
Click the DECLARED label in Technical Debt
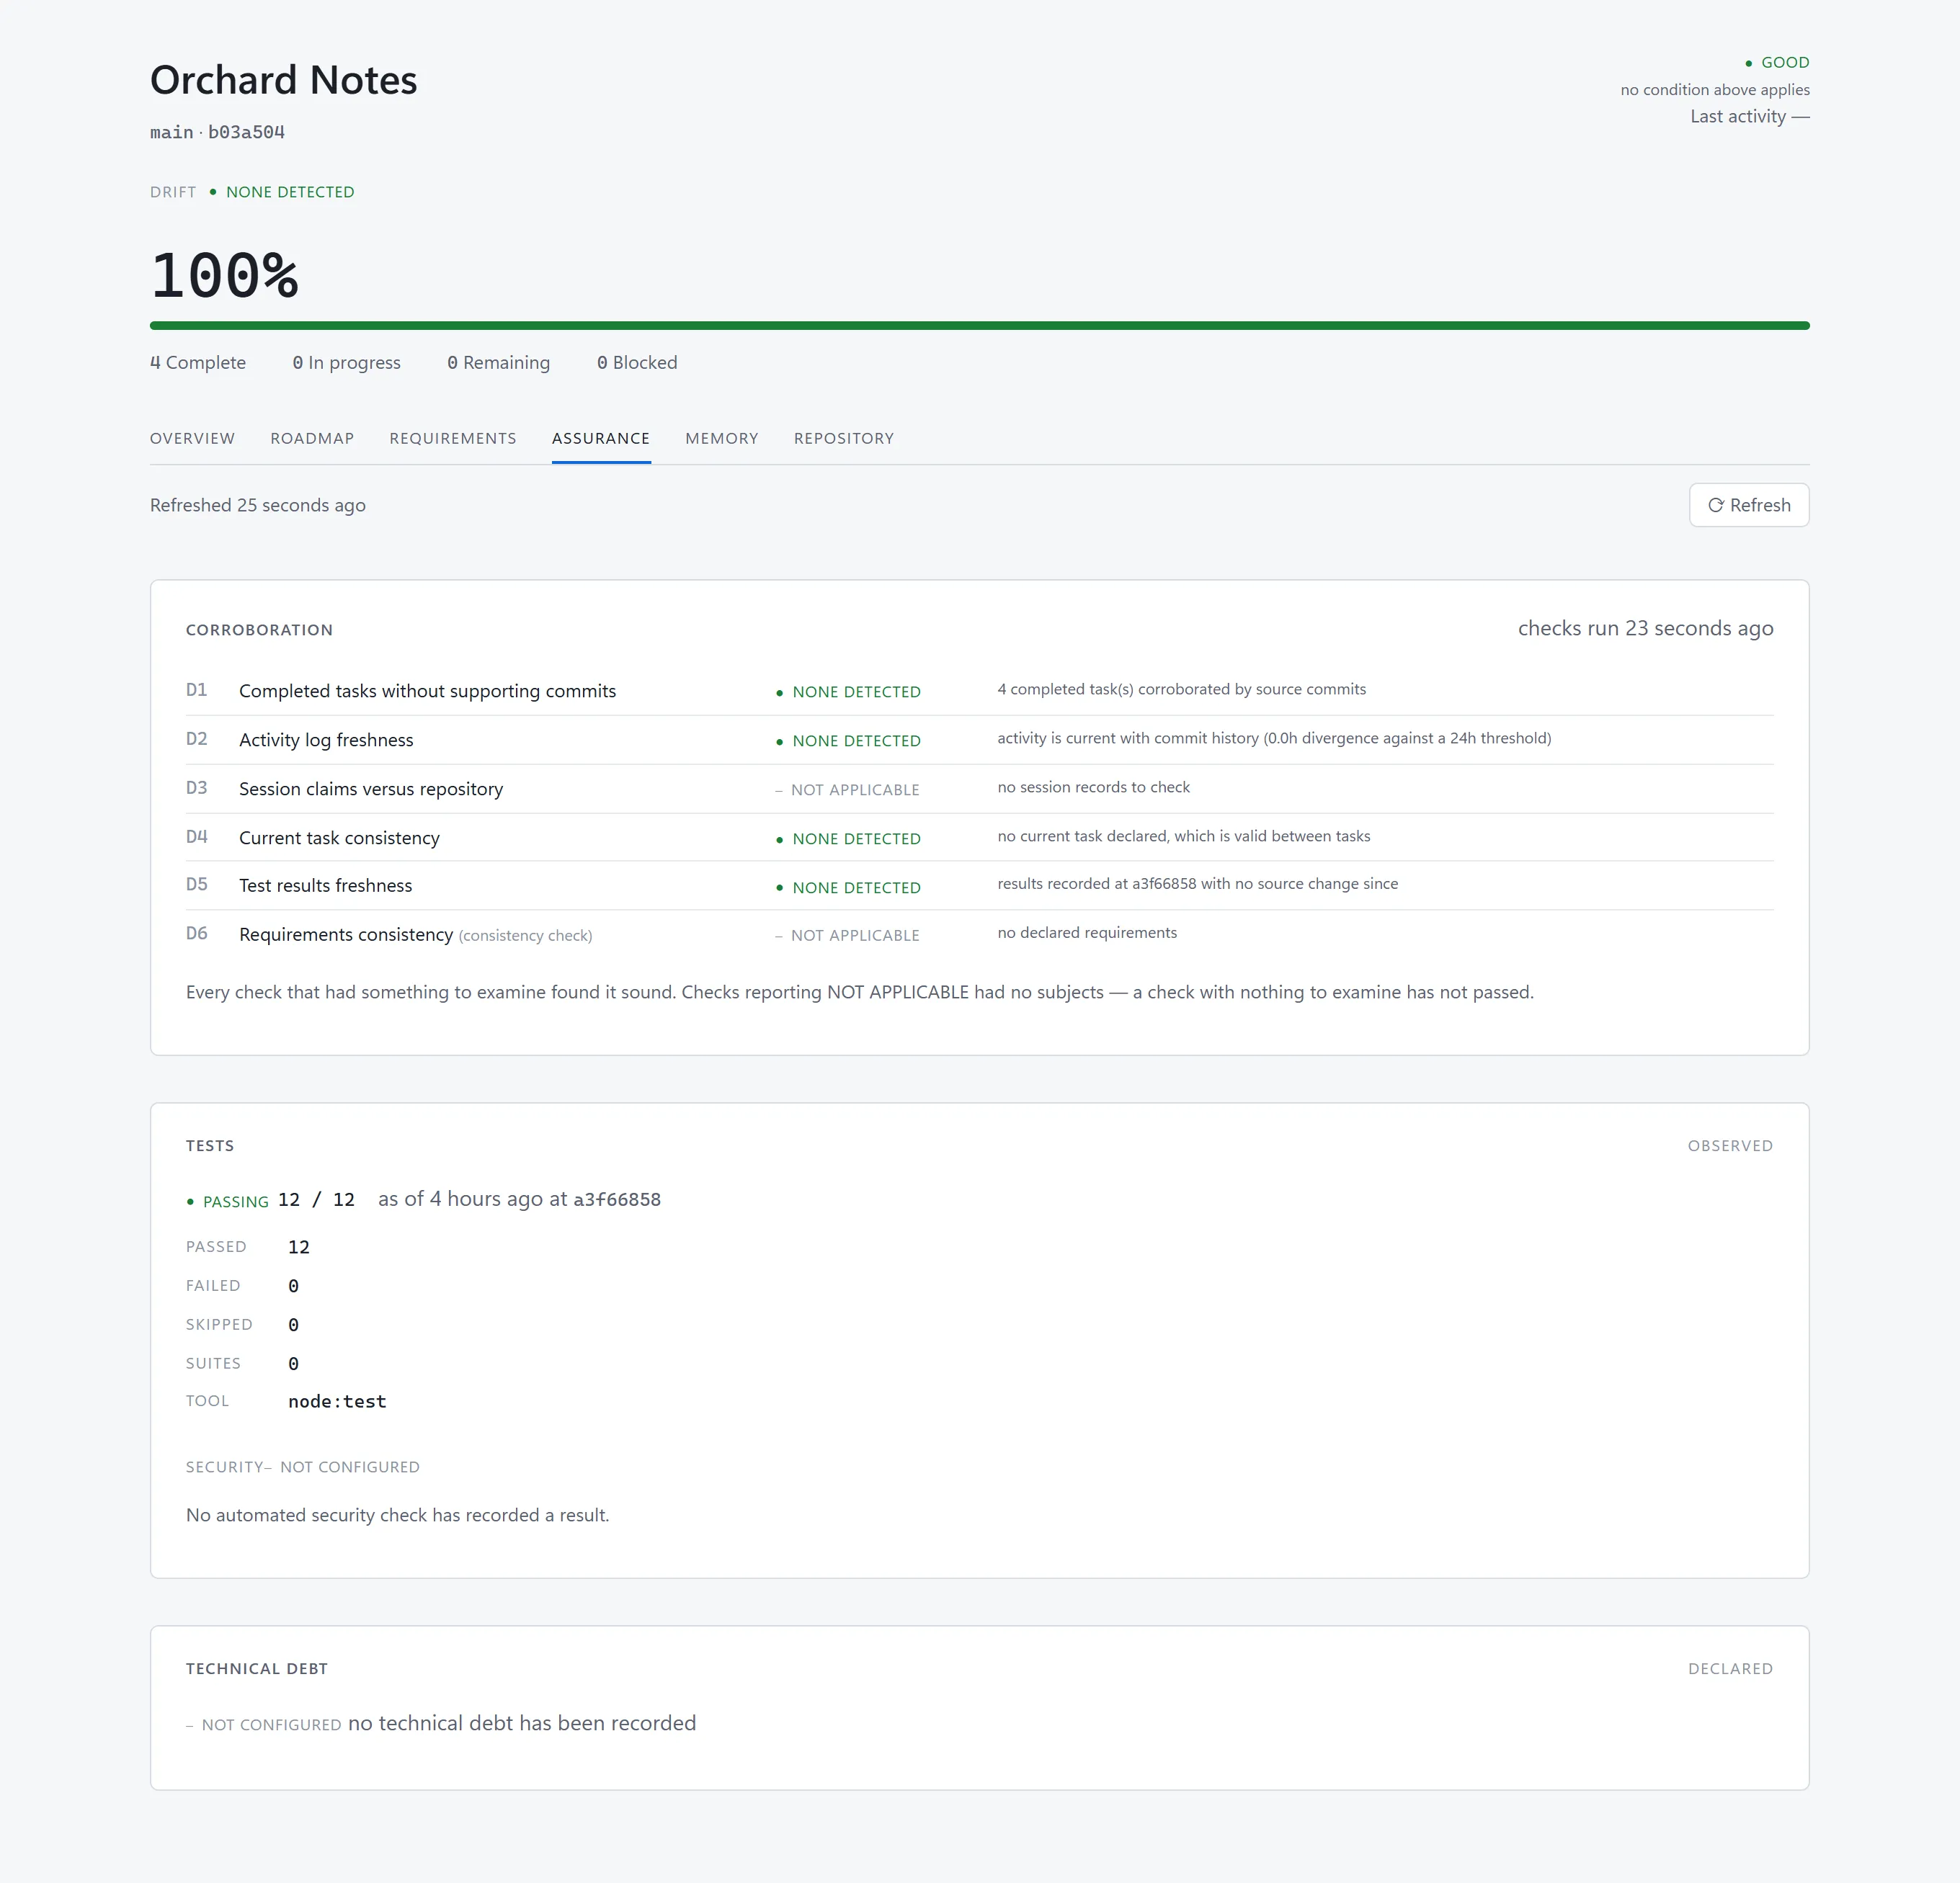pos(1730,1668)
